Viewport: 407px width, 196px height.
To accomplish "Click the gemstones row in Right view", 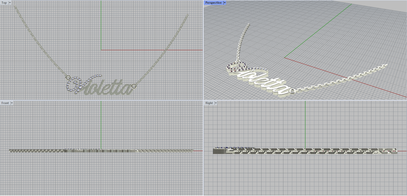I will (x=234, y=147).
